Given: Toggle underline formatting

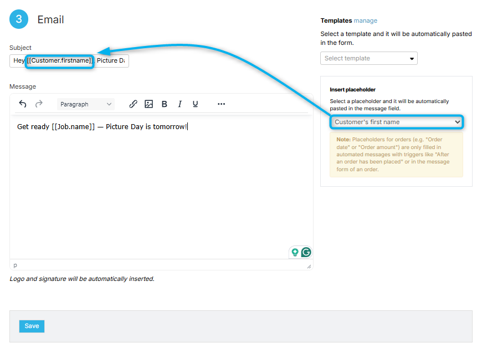Looking at the screenshot, I should (195, 104).
